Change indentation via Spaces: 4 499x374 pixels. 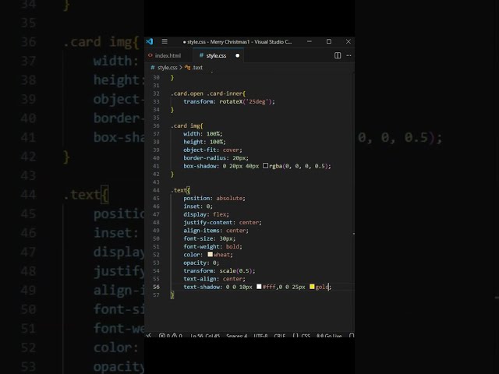point(236,336)
